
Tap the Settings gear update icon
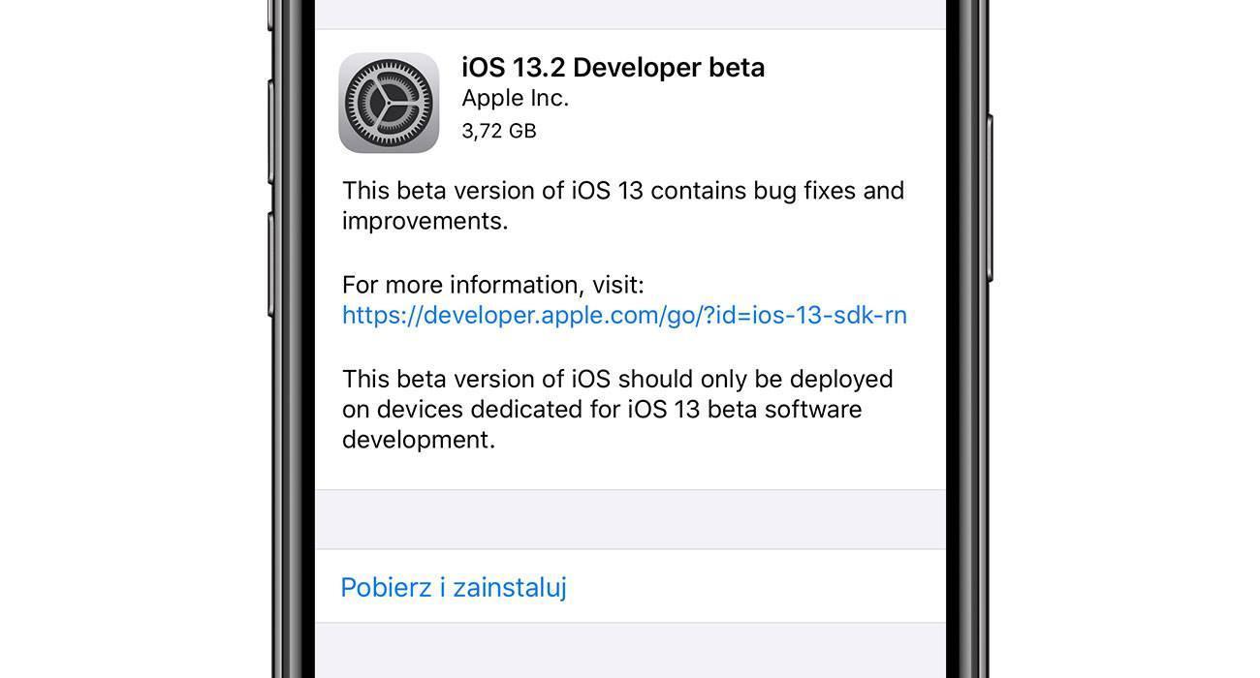point(389,103)
